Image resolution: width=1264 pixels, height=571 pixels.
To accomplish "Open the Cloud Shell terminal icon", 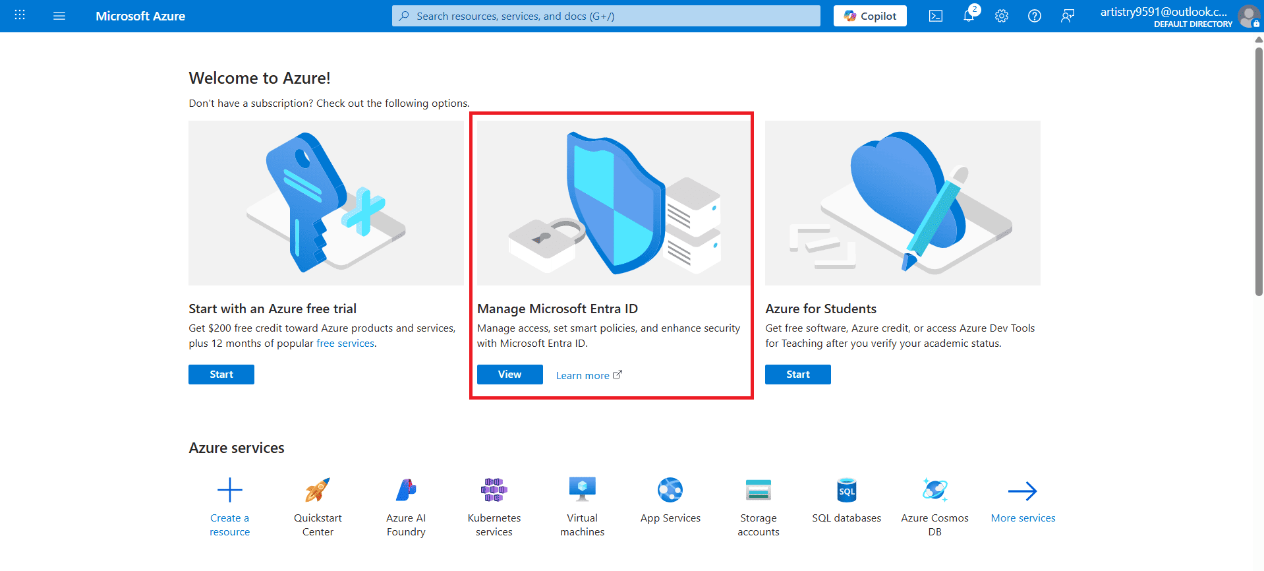I will tap(935, 16).
